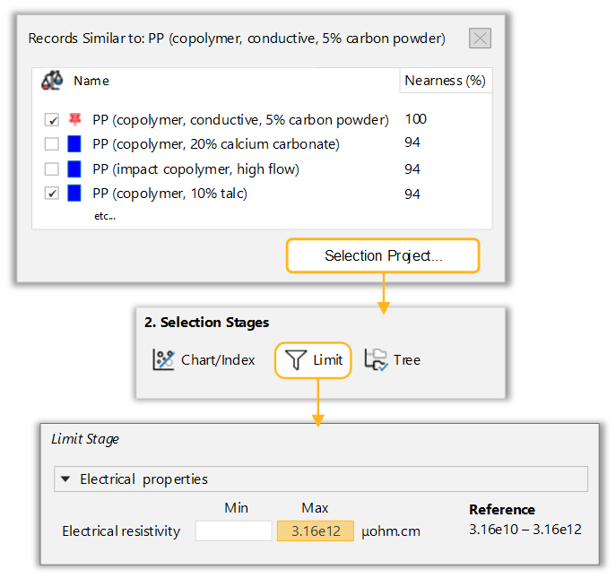Check the 20% calcium carbonate record
616x578 pixels.
[52, 144]
